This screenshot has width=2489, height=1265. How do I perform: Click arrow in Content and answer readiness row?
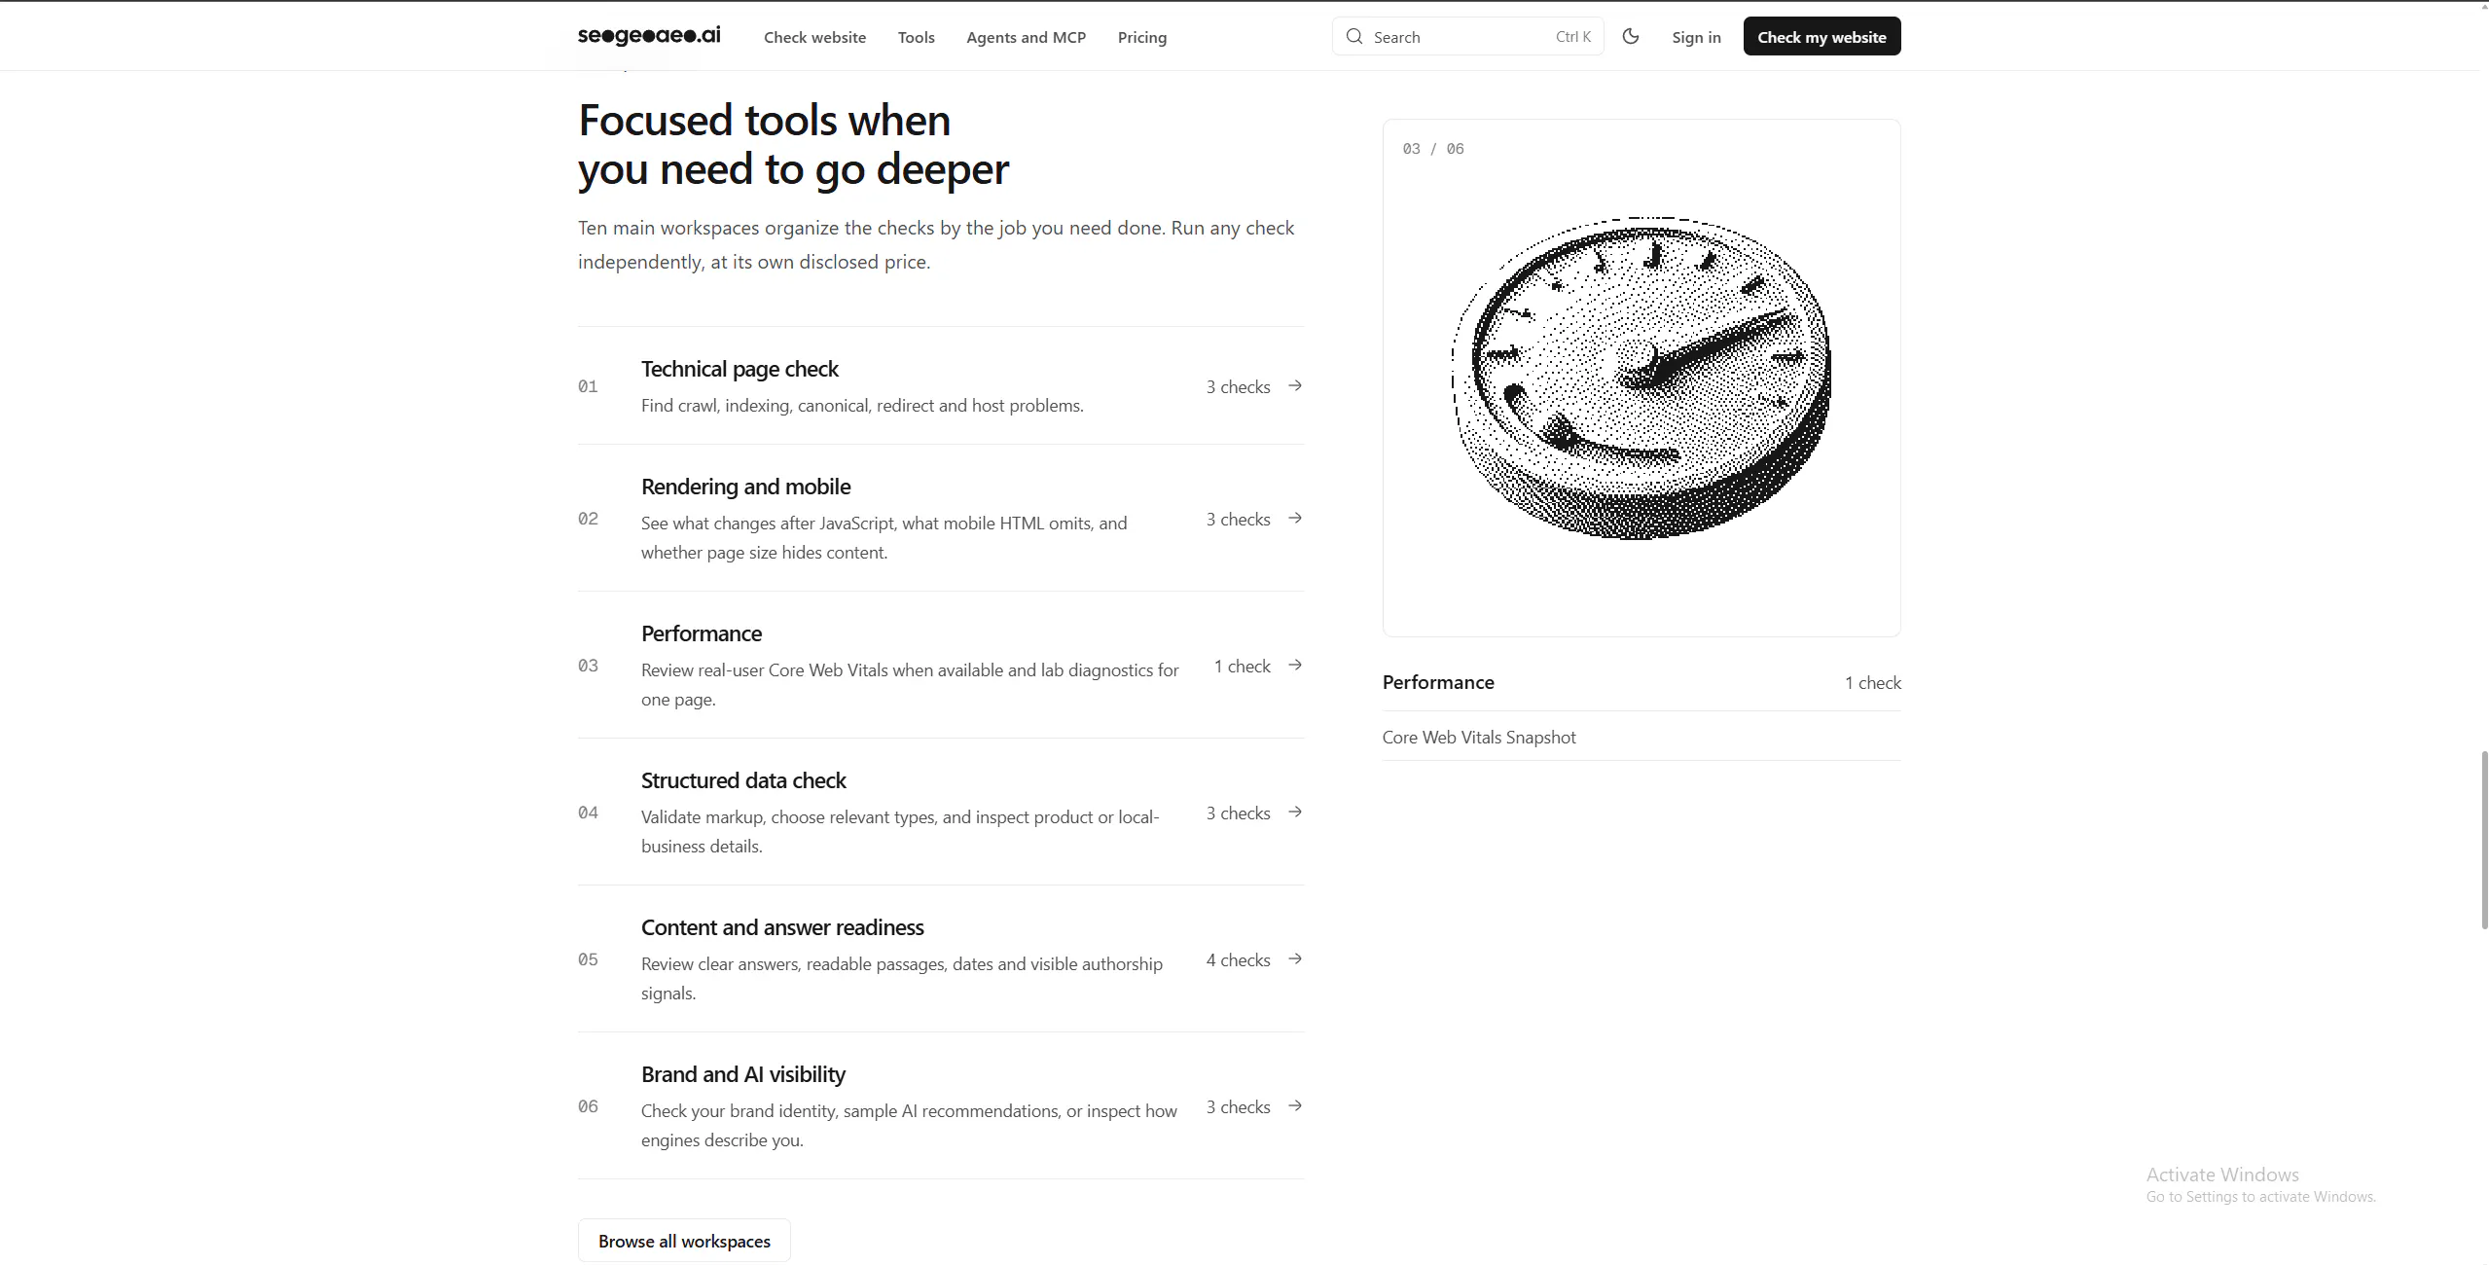coord(1295,958)
